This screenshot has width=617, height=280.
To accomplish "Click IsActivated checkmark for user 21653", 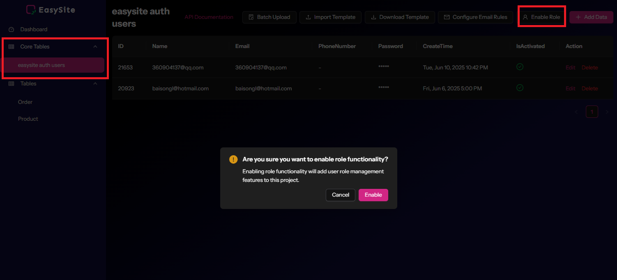I will click(x=520, y=67).
